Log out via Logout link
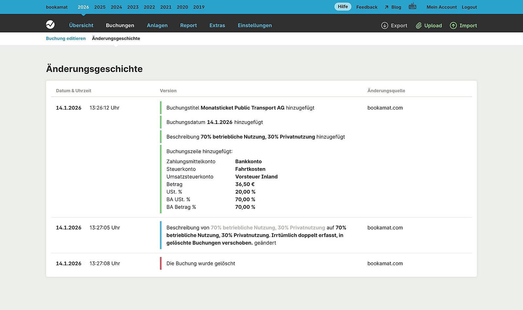This screenshot has height=310, width=523. 469,7
